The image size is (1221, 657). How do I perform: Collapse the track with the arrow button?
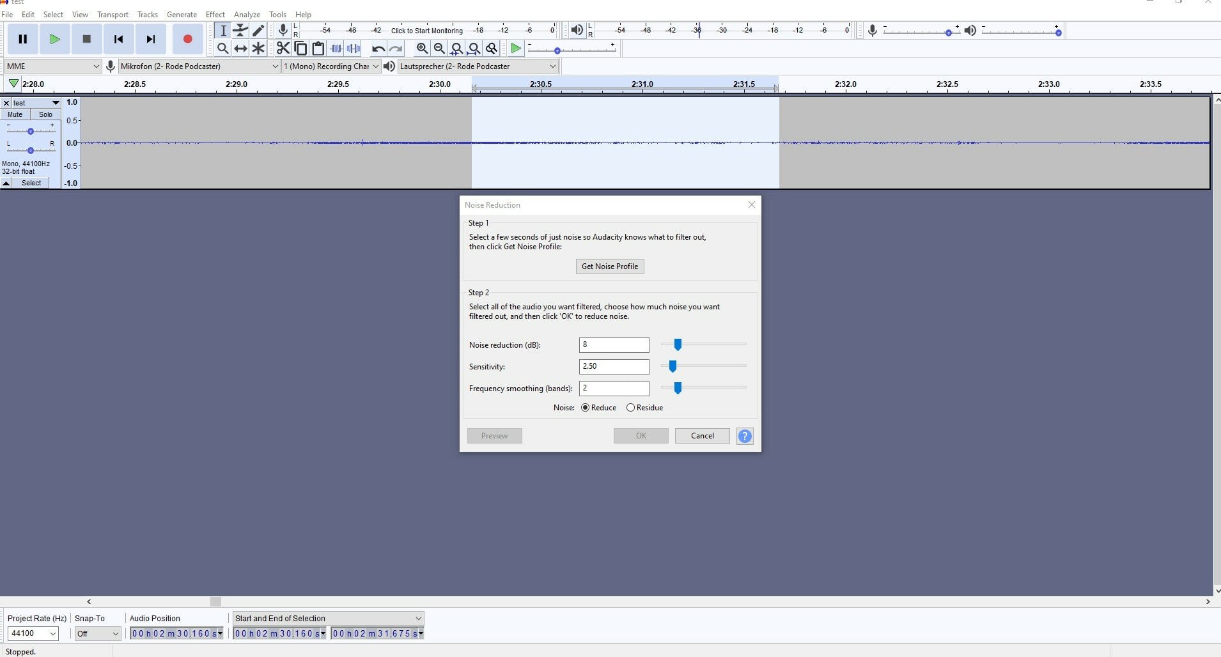[6, 183]
